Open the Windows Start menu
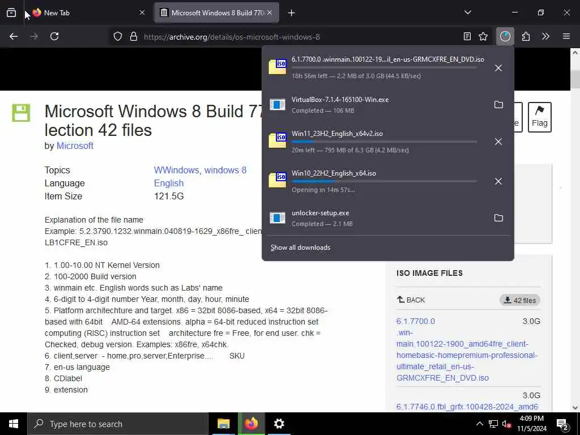Viewport: 580px width, 435px height. (14, 424)
